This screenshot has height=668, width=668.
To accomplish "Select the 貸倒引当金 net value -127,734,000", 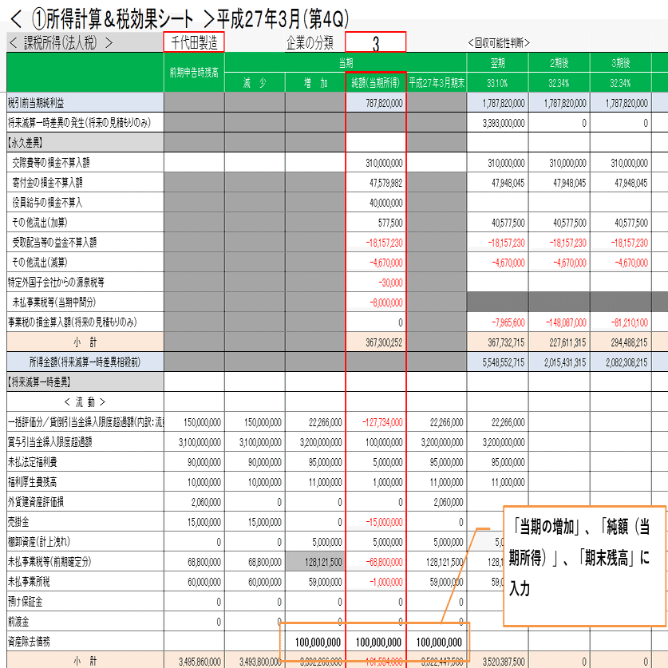I will point(376,421).
